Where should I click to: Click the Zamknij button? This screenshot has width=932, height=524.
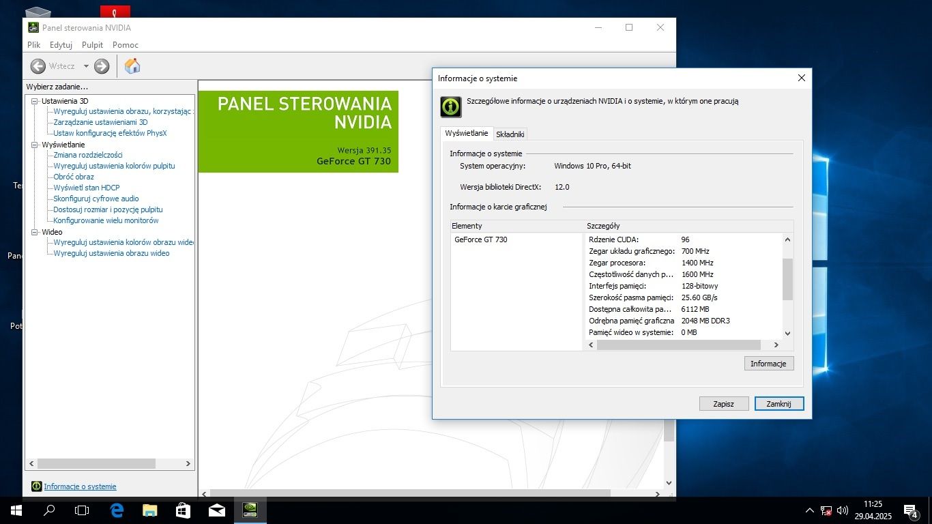(778, 404)
